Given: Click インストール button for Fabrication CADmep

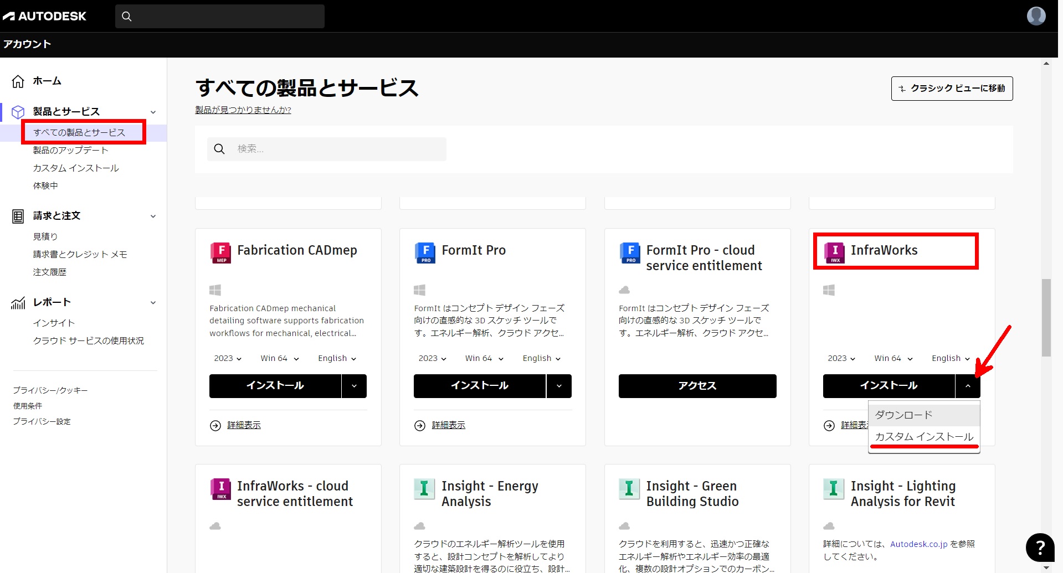Looking at the screenshot, I should tap(275, 386).
